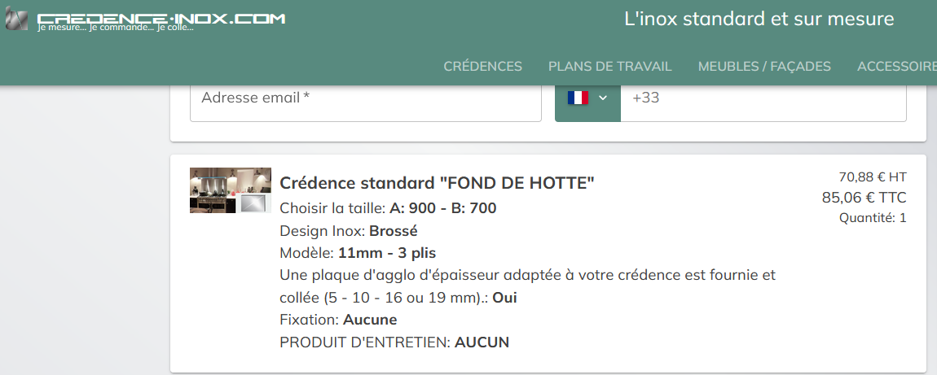Click the +33 phone number field

(x=763, y=98)
